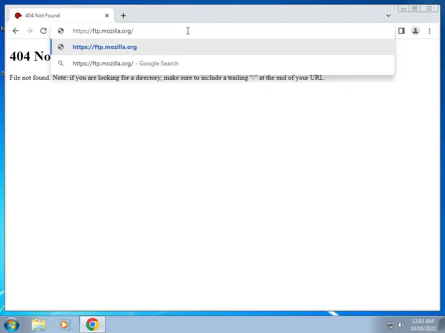Click the Chrome taskbar button

[x=93, y=324]
